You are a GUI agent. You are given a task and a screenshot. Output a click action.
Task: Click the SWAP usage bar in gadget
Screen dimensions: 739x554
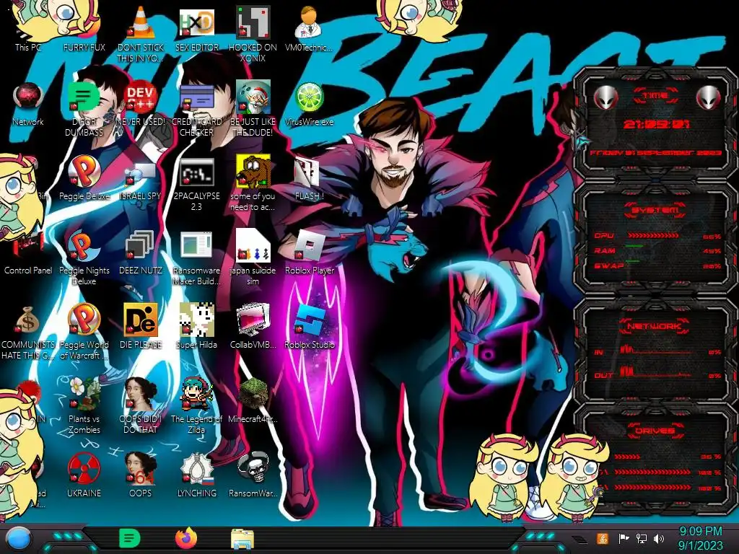coord(632,261)
